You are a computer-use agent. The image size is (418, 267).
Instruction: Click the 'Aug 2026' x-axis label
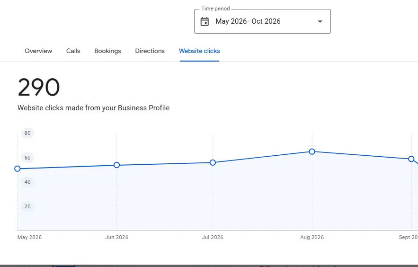[312, 237]
